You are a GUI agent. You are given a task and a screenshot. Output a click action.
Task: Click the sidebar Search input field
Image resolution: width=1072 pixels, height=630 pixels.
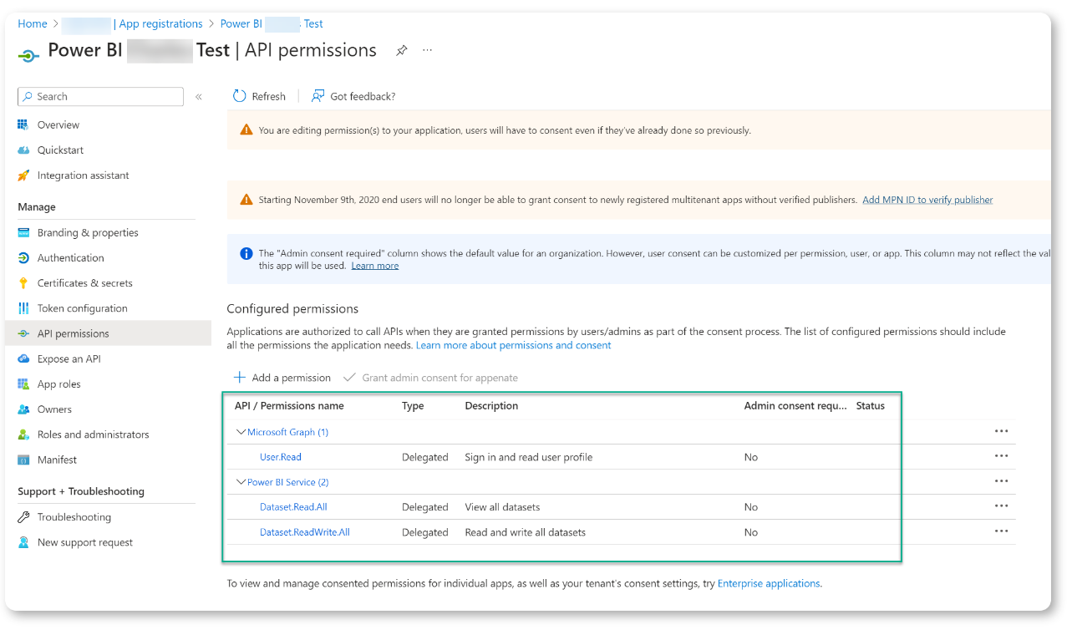100,97
